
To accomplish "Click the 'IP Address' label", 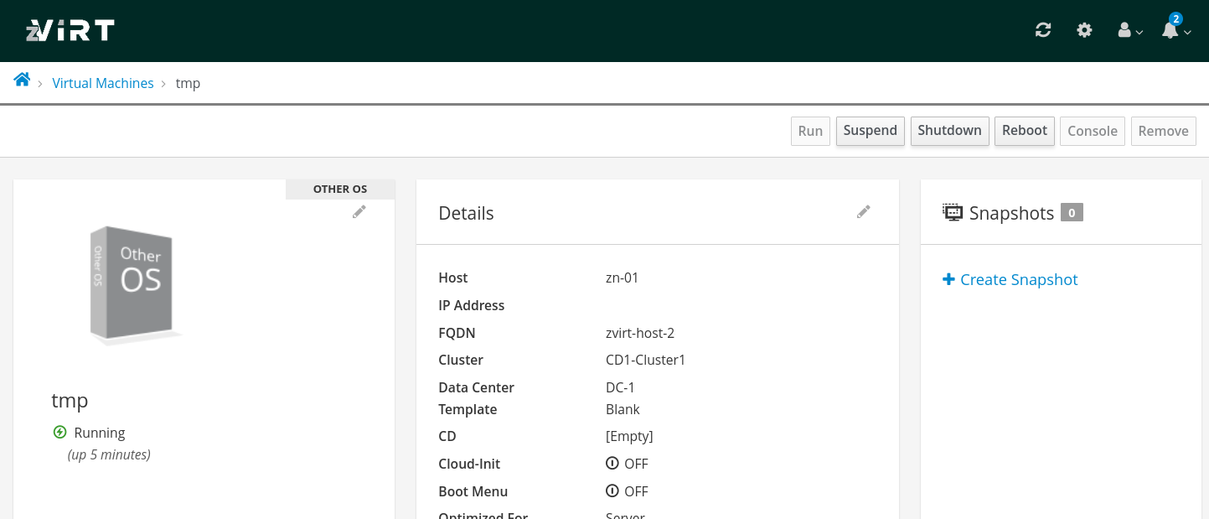I will pos(472,305).
